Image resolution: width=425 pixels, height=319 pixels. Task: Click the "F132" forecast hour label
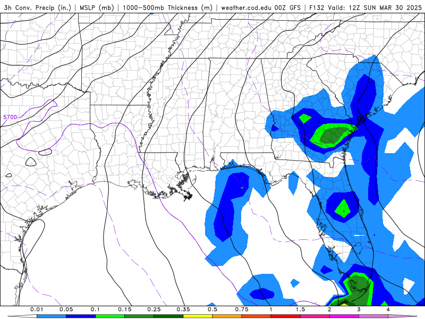coord(317,8)
